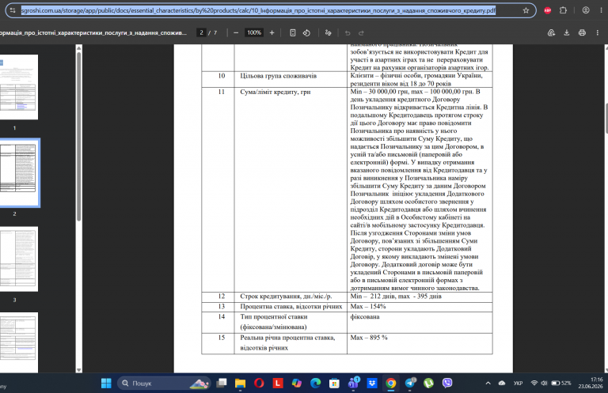Image resolution: width=608 pixels, height=393 pixels.
Task: Open the AdBlock extension icon
Action: point(548,10)
